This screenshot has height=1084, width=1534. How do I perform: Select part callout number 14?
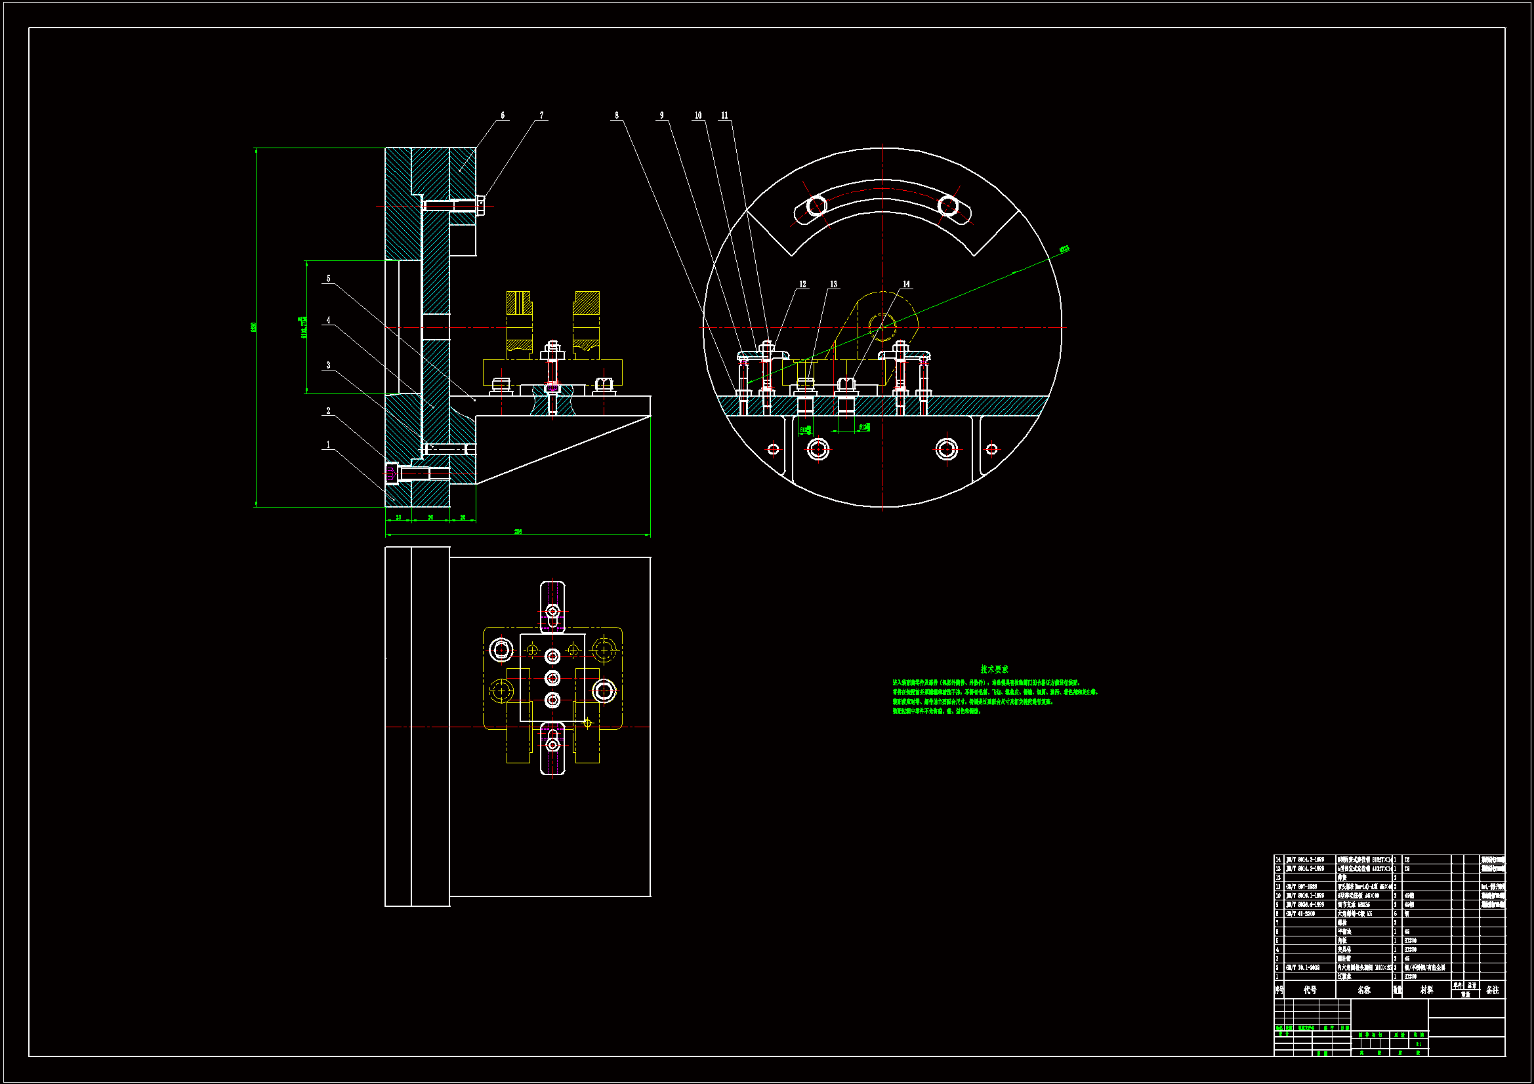(906, 285)
